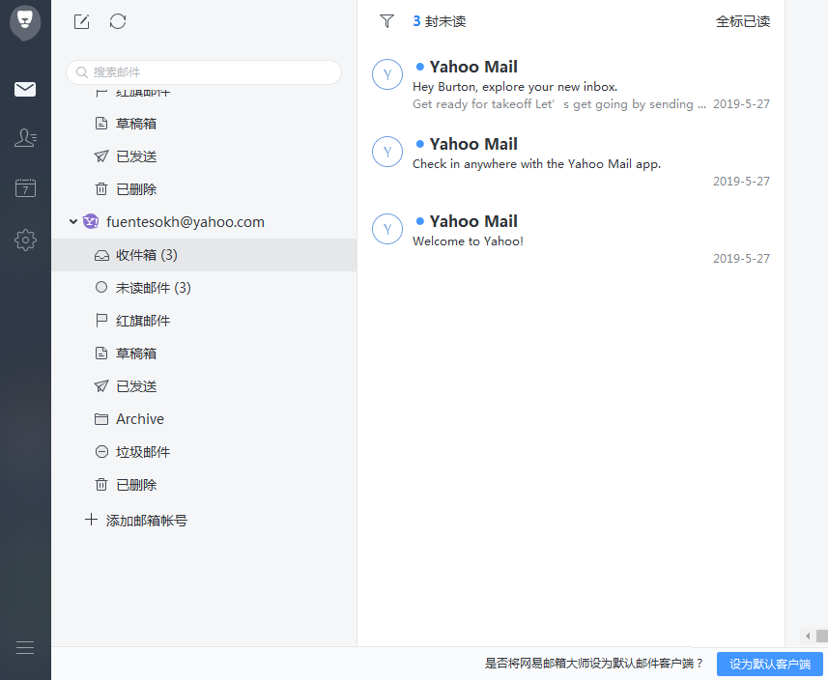Click unread dot on 'Check in anywhere' email

(420, 144)
